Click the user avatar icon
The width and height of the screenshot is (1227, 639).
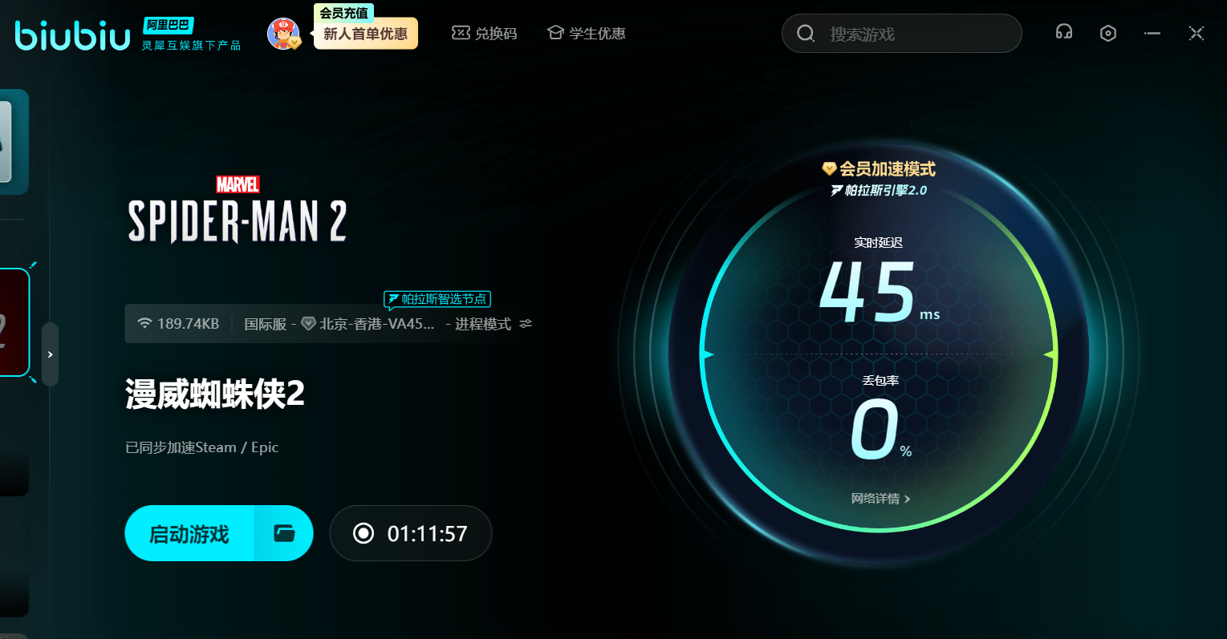(x=282, y=34)
